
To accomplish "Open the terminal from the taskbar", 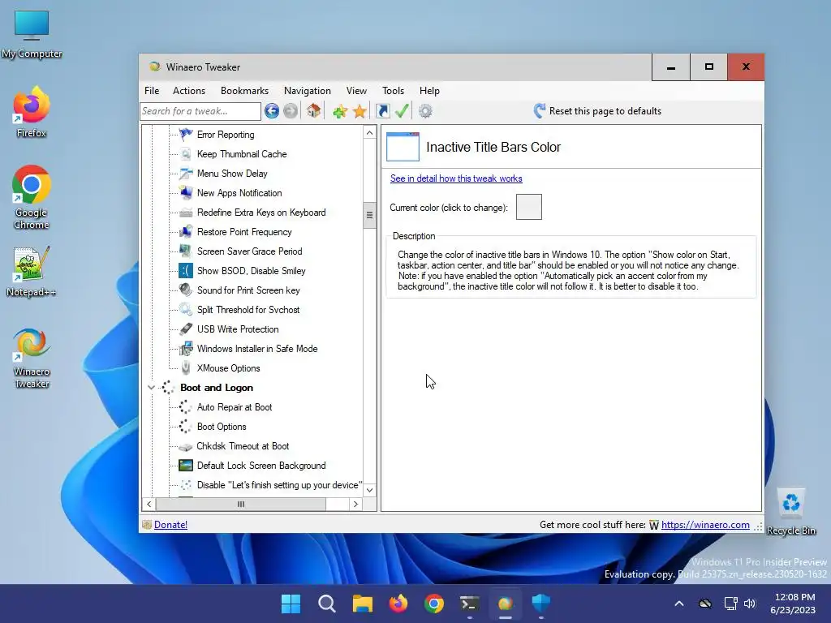I will pyautogui.click(x=470, y=604).
